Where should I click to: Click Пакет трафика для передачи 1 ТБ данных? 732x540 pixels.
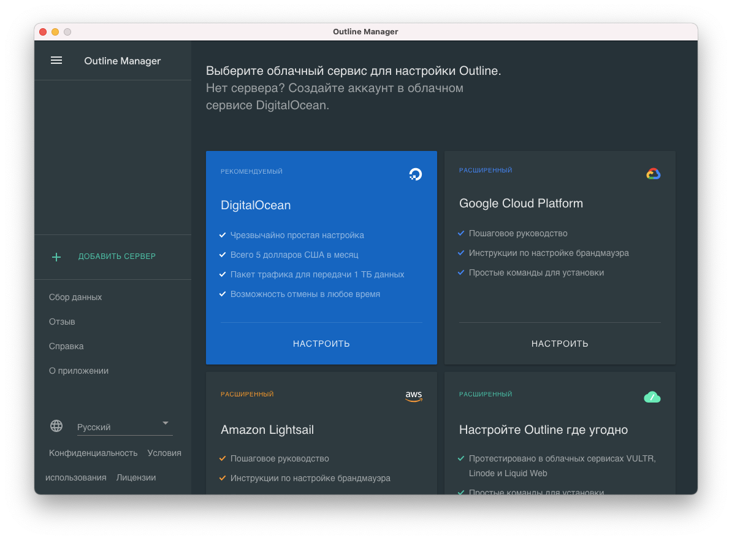[x=318, y=274]
